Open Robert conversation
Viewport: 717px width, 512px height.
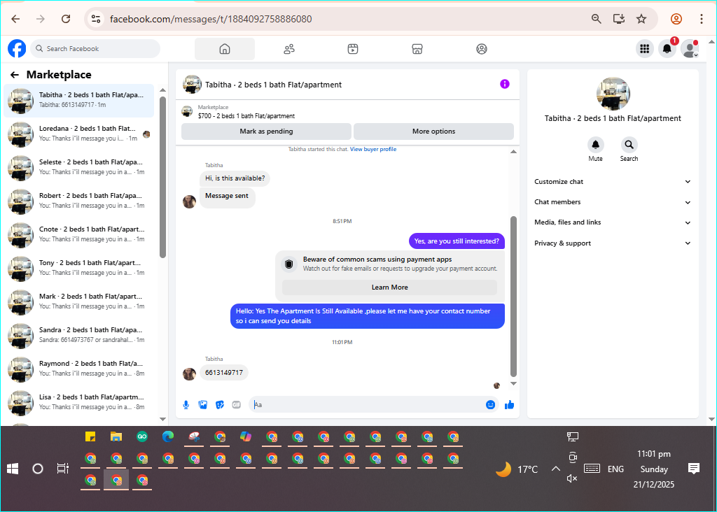[79, 201]
